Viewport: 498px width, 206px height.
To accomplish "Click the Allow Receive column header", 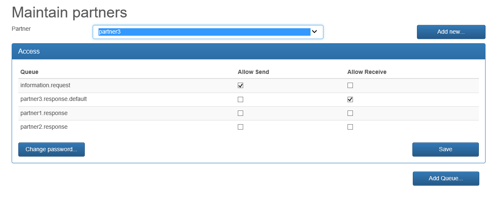I will coord(367,72).
